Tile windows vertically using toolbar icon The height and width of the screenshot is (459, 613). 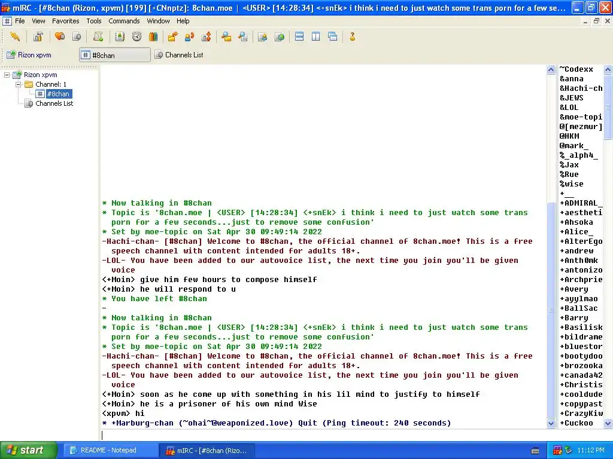point(316,36)
